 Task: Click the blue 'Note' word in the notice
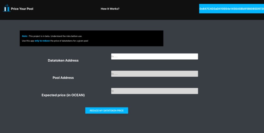coord(25,36)
